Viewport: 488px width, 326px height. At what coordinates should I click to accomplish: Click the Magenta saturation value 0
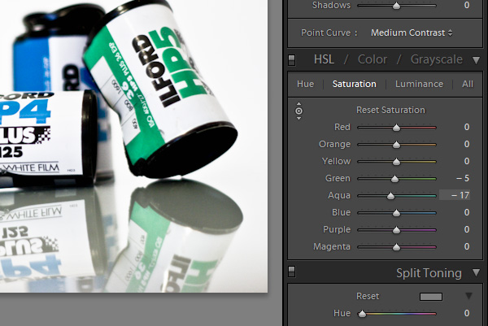pos(467,246)
